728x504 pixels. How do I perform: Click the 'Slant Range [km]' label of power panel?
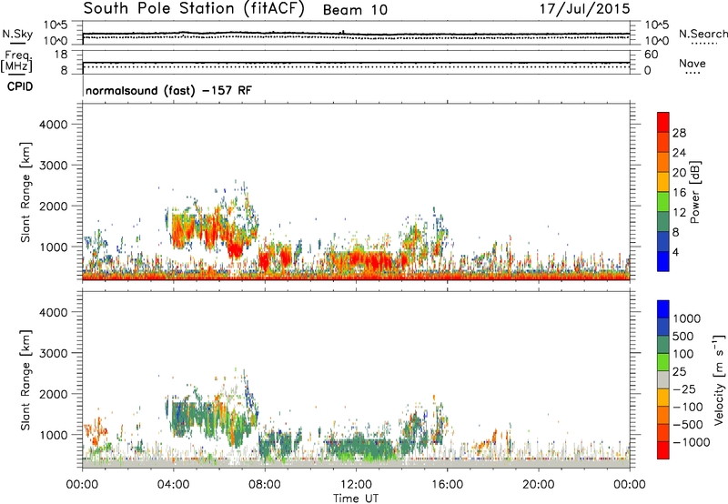pyautogui.click(x=25, y=192)
